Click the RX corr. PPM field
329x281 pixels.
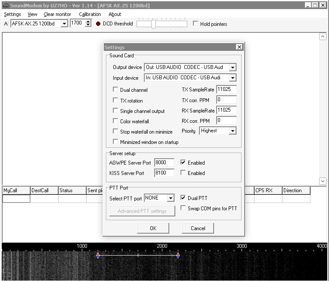point(227,120)
